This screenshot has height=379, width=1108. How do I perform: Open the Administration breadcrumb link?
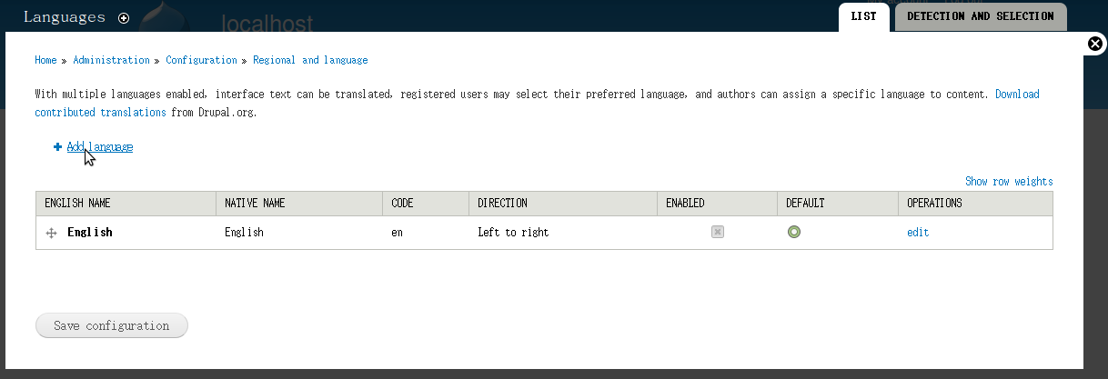coord(111,60)
